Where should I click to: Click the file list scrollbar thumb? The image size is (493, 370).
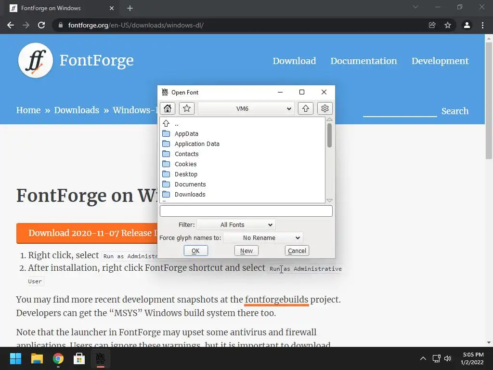click(329, 135)
